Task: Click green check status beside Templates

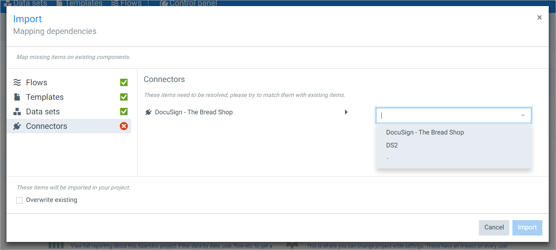Action: [124, 97]
